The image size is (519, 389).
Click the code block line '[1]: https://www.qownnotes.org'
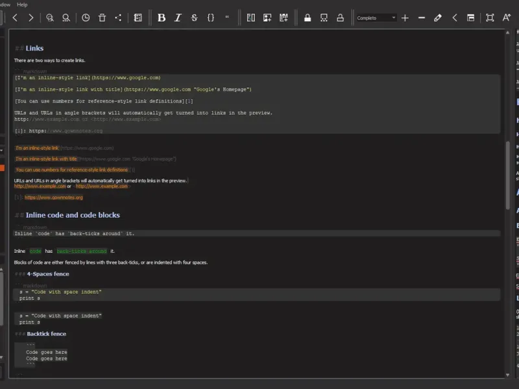(x=58, y=131)
